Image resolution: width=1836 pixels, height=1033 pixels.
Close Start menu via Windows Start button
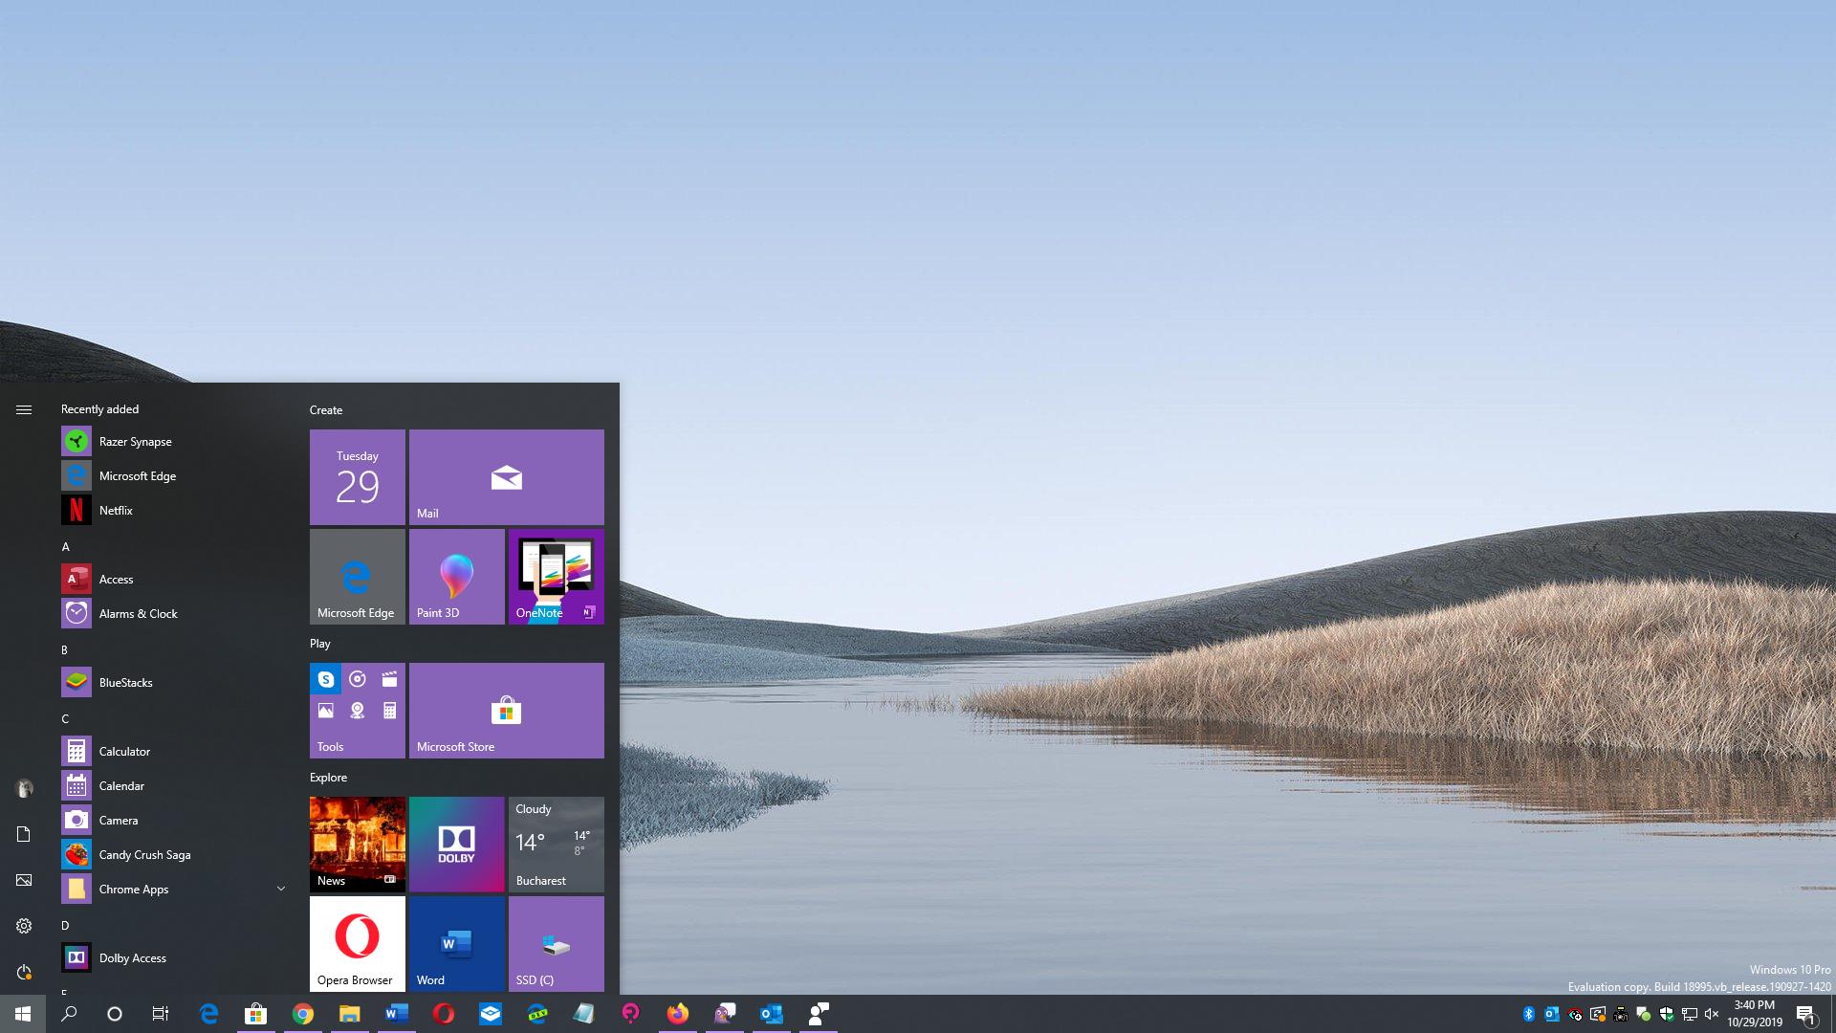pos(23,1014)
